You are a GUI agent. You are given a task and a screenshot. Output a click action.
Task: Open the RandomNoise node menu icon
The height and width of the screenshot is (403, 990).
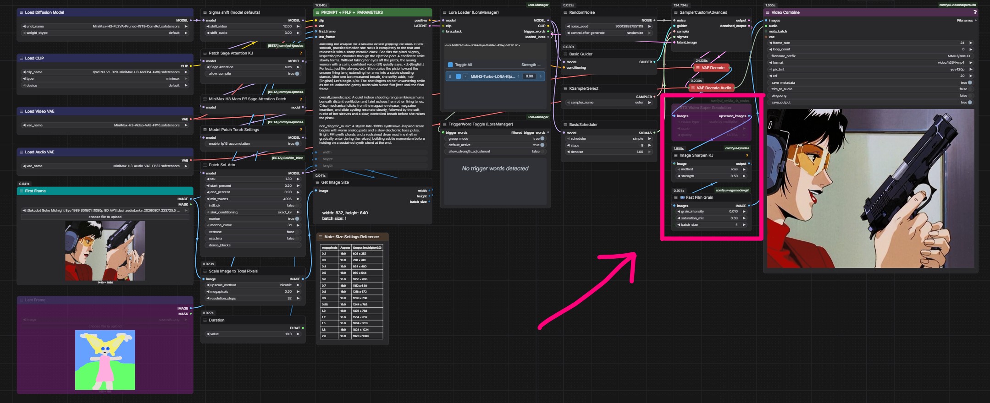(565, 12)
